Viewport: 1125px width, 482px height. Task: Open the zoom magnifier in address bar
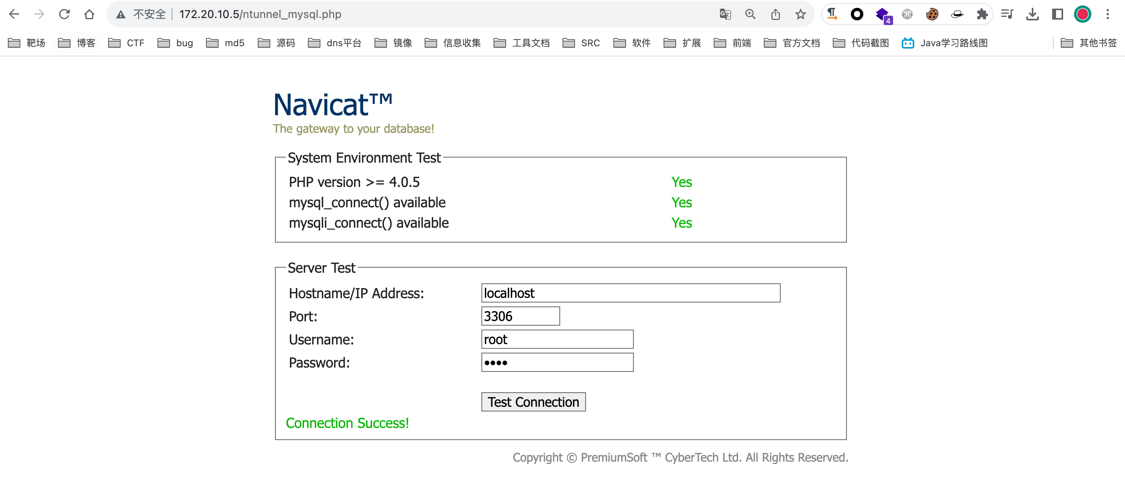(x=750, y=14)
